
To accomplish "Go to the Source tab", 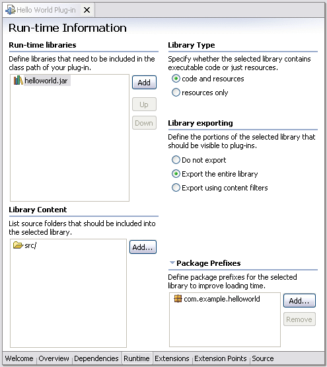I will click(263, 358).
